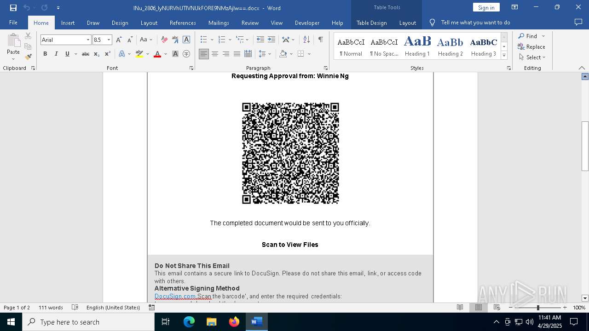
Task: Open the Share comments icon at top right
Action: pos(578,22)
